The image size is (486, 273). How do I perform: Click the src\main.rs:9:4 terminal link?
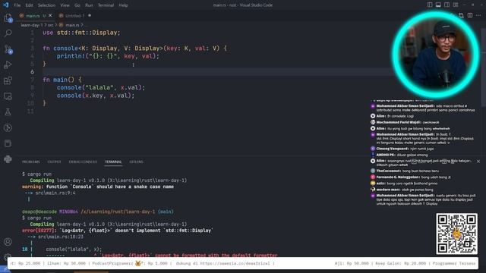tap(55, 193)
